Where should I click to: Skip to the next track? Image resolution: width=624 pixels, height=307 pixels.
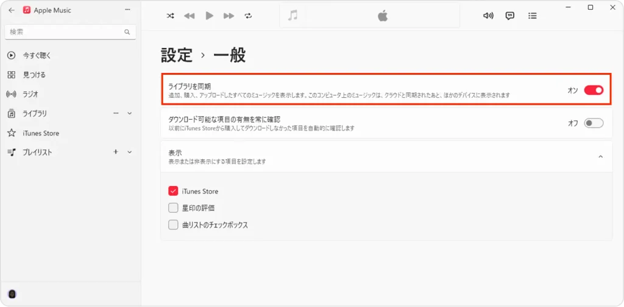(229, 16)
